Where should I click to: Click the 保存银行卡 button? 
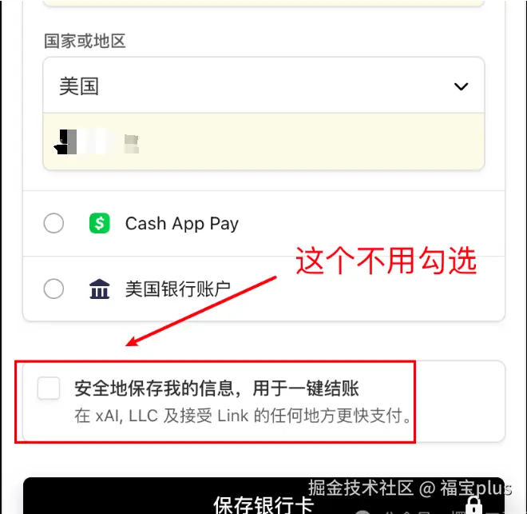click(263, 496)
